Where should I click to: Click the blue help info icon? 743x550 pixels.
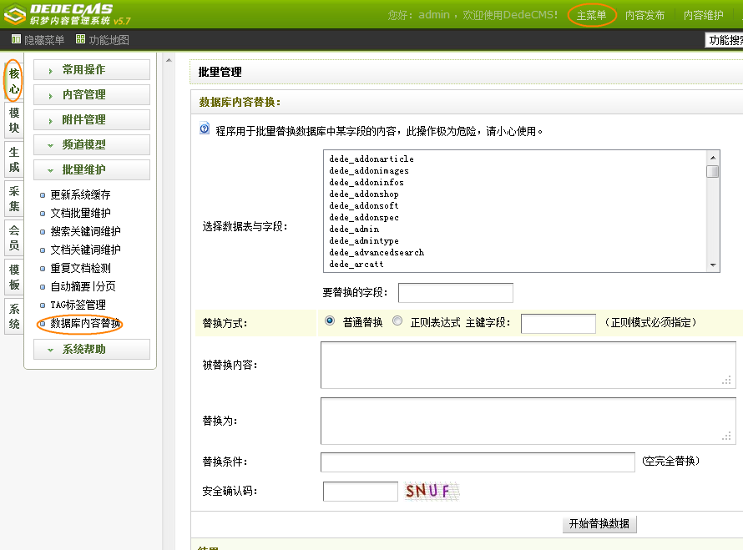[205, 129]
